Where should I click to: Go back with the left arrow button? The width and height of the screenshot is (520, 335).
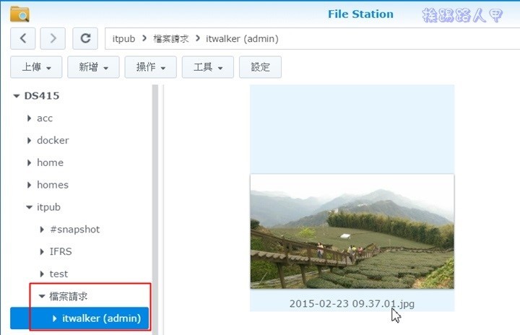coord(23,38)
